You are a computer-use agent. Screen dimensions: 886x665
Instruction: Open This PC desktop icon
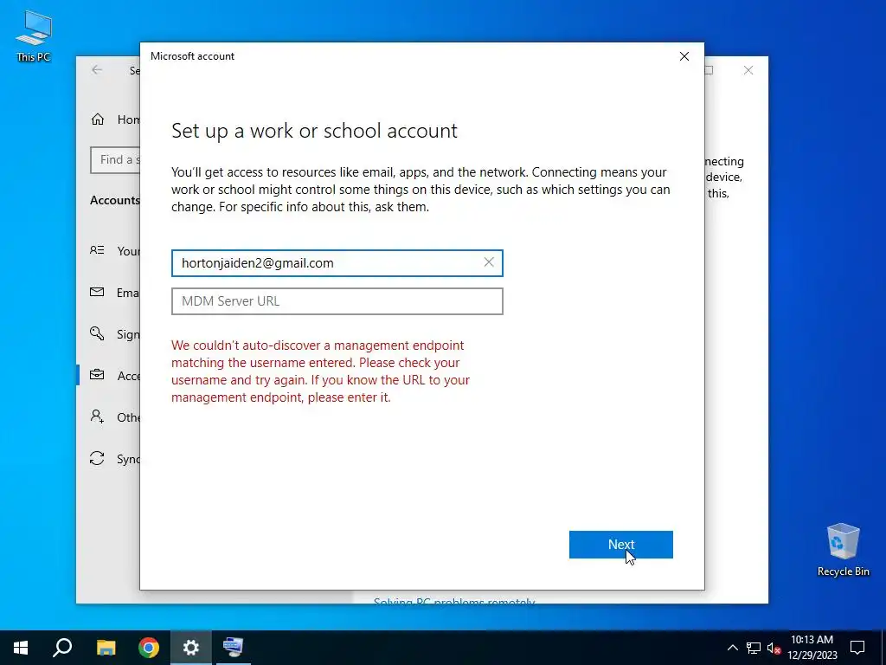tap(34, 36)
